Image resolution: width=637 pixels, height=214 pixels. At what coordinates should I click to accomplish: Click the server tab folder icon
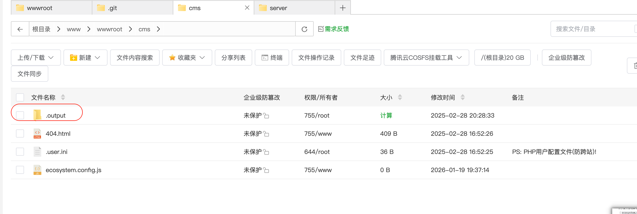pos(263,8)
